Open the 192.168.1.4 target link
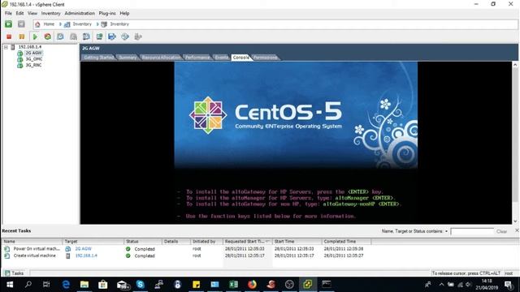The width and height of the screenshot is (520, 292). pyautogui.click(x=86, y=255)
